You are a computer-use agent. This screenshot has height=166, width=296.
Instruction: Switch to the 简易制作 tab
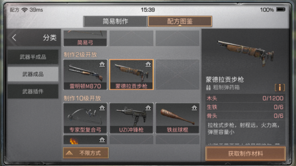click(x=115, y=21)
